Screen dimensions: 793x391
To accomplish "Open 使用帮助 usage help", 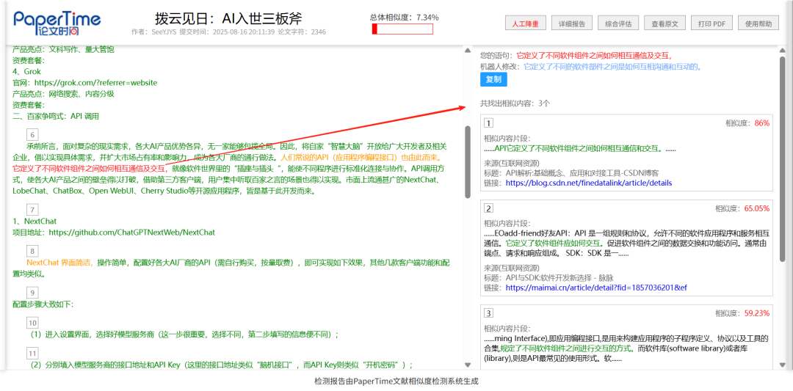I will tap(758, 23).
